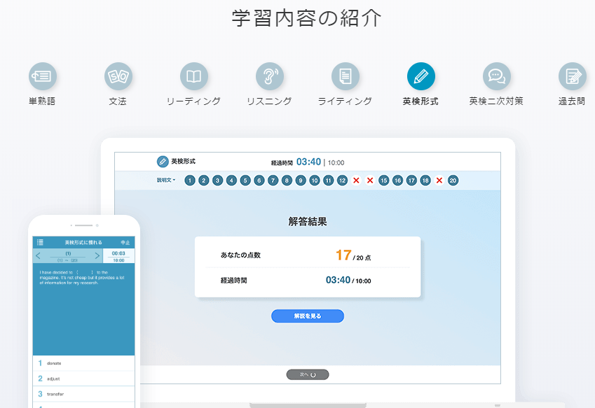Select question 17 circle
595x408 pixels.
pos(411,181)
